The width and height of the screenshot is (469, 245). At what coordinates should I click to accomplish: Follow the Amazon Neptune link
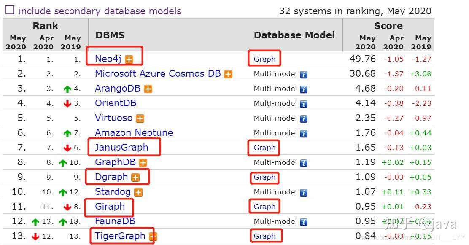(134, 133)
